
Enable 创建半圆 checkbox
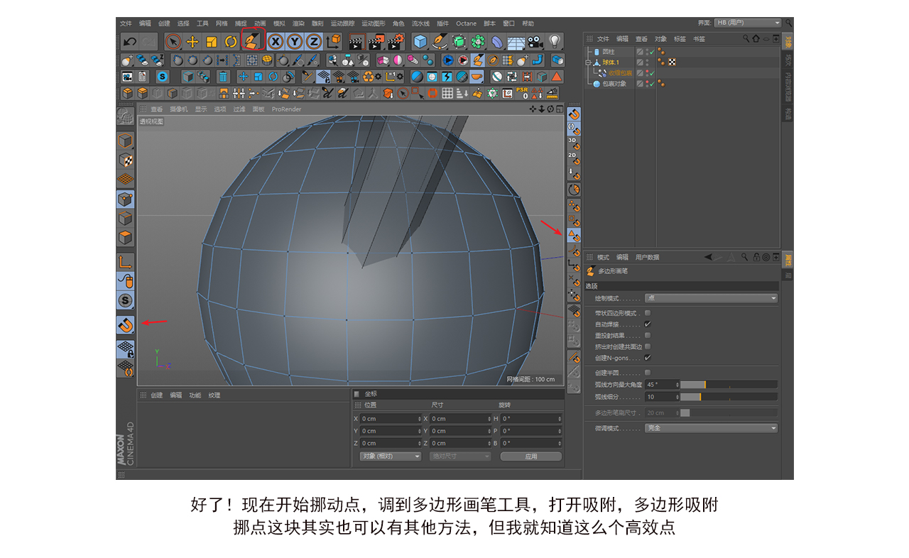(x=648, y=373)
